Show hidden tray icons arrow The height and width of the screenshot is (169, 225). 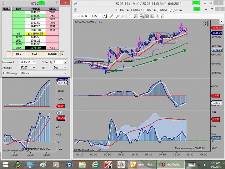[199, 165]
